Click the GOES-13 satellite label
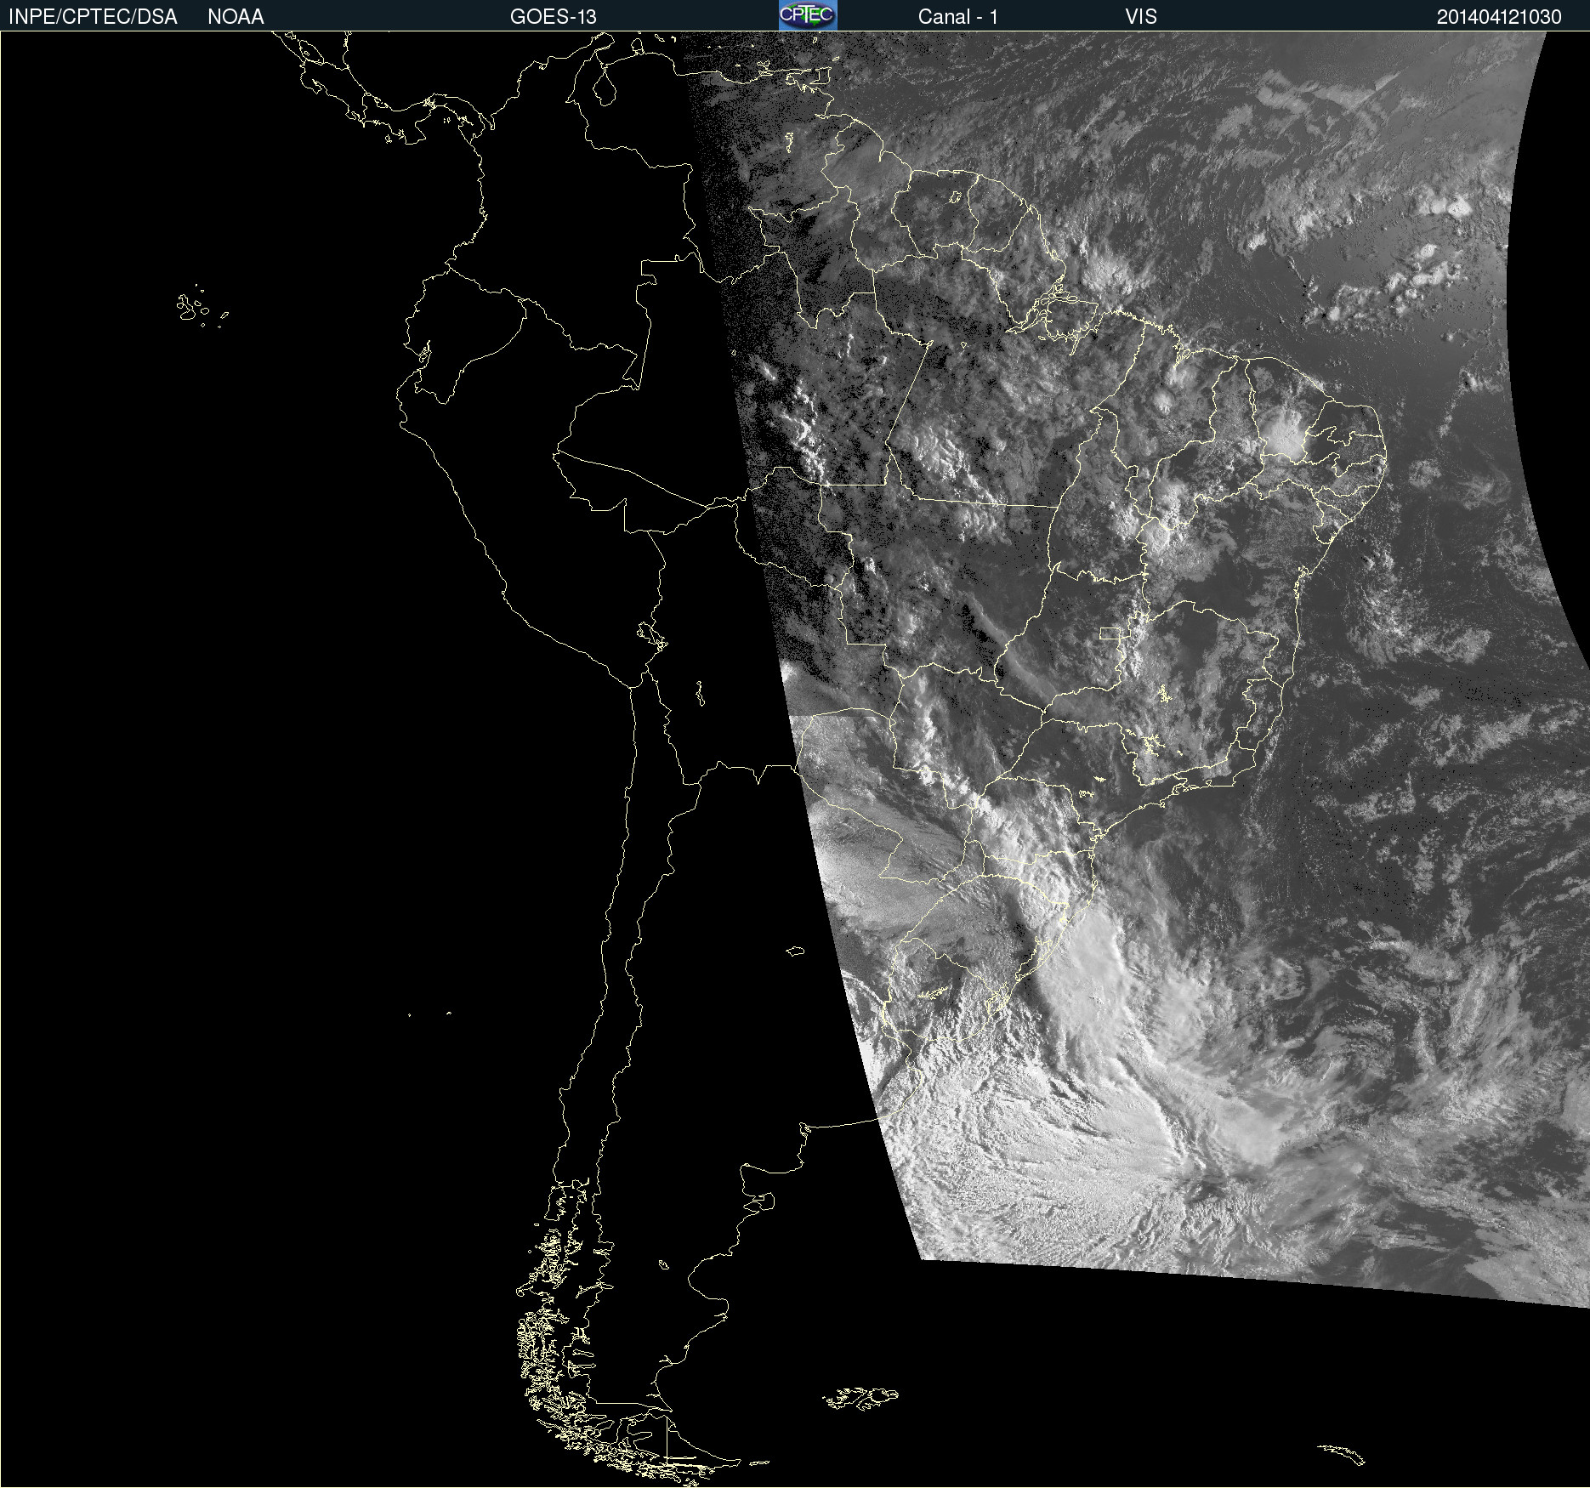This screenshot has width=1590, height=1488. 554,17
